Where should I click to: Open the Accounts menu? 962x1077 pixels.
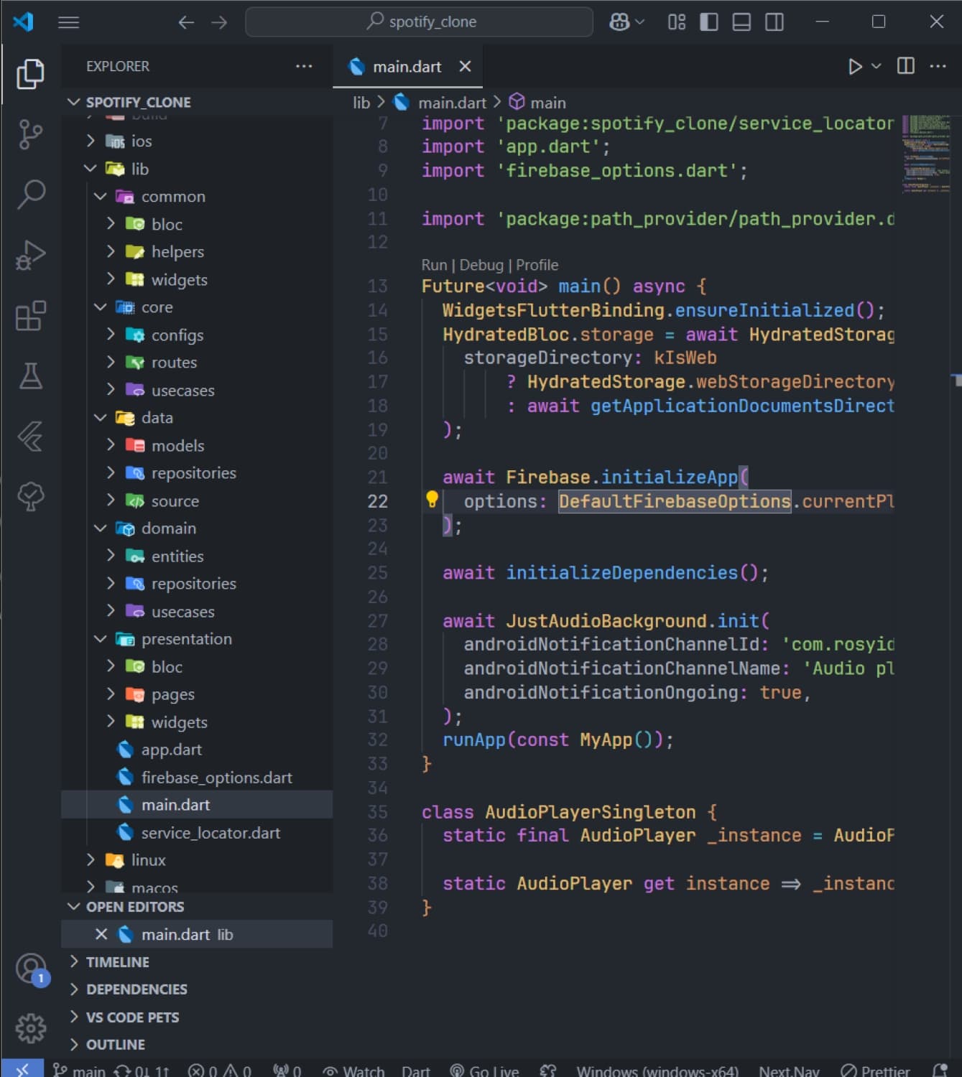(x=32, y=969)
